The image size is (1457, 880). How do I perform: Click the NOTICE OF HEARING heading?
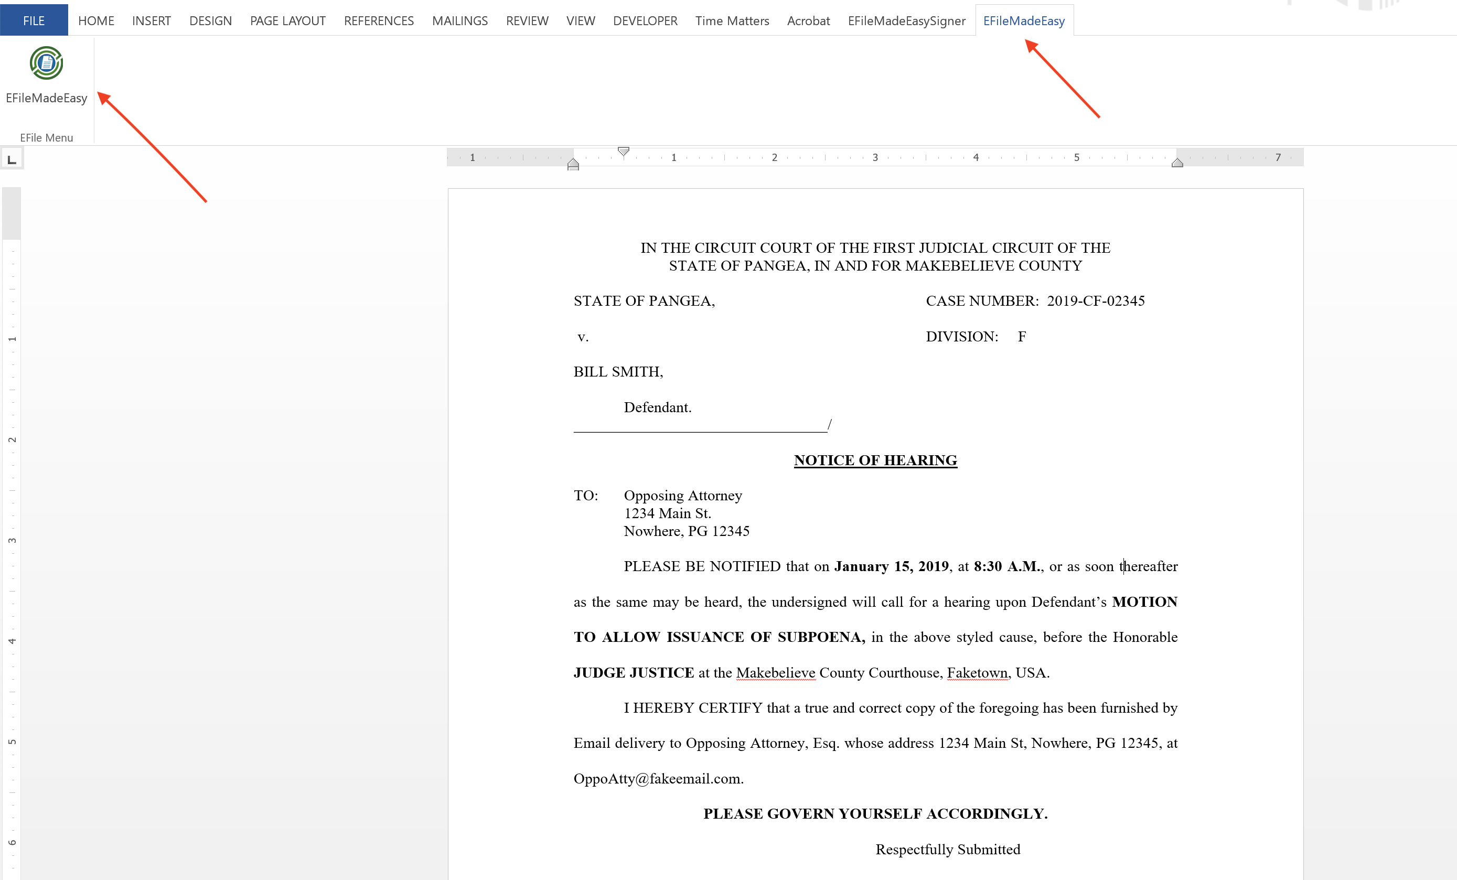click(x=875, y=460)
